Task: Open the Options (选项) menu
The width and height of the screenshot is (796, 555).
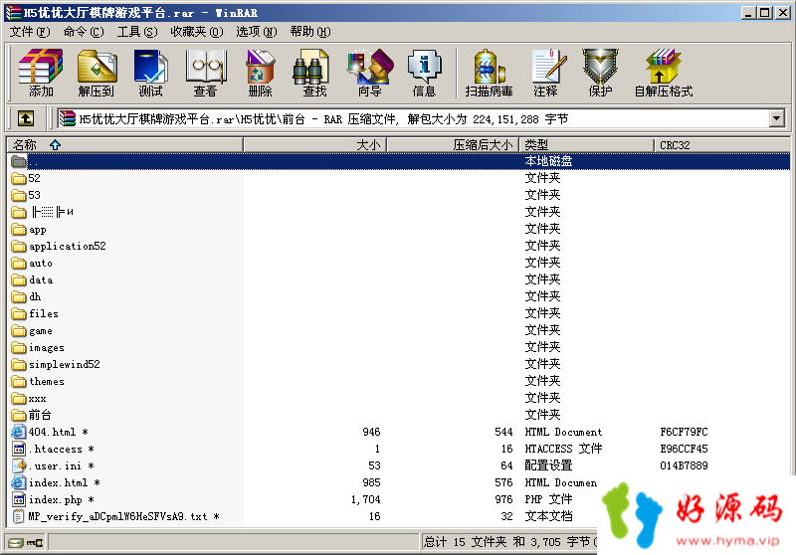Action: (x=256, y=32)
